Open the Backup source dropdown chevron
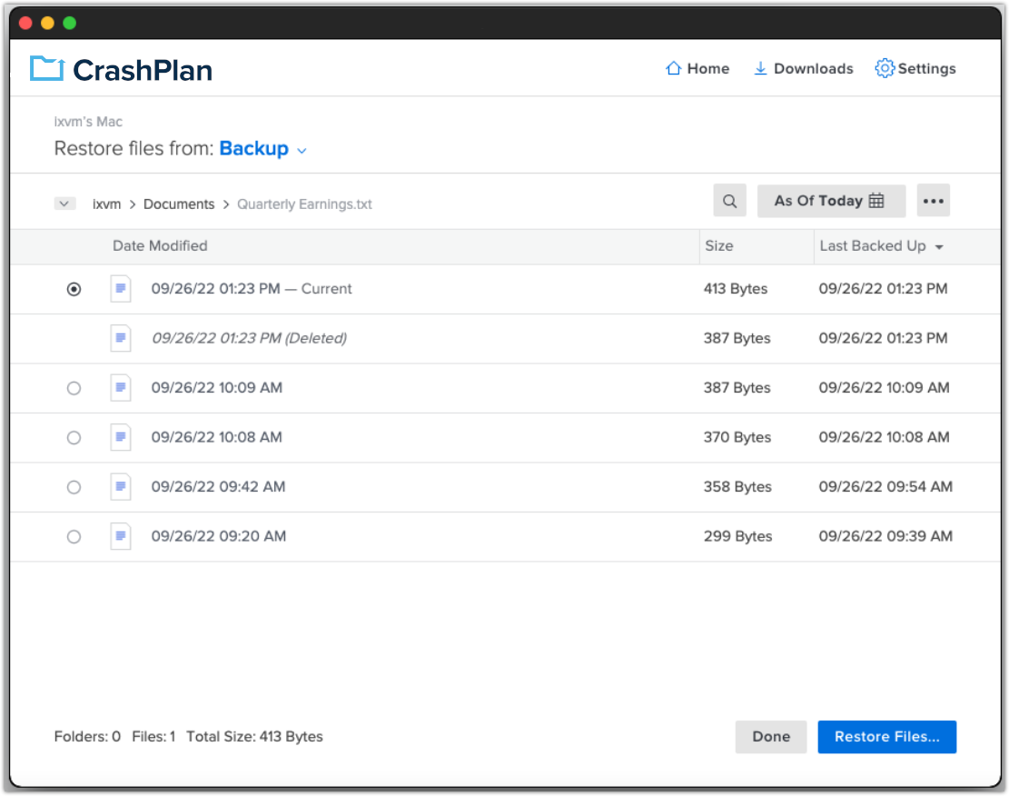Screen dimensions: 1009x796 pyautogui.click(x=302, y=151)
